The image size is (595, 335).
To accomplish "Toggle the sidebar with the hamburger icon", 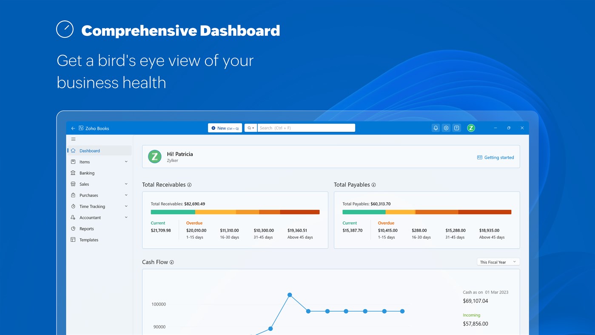I will [x=73, y=139].
